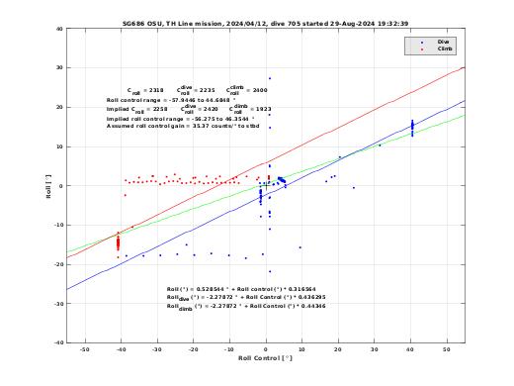Click the y-axis tick label 30
The image size is (514, 386).
click(59, 67)
